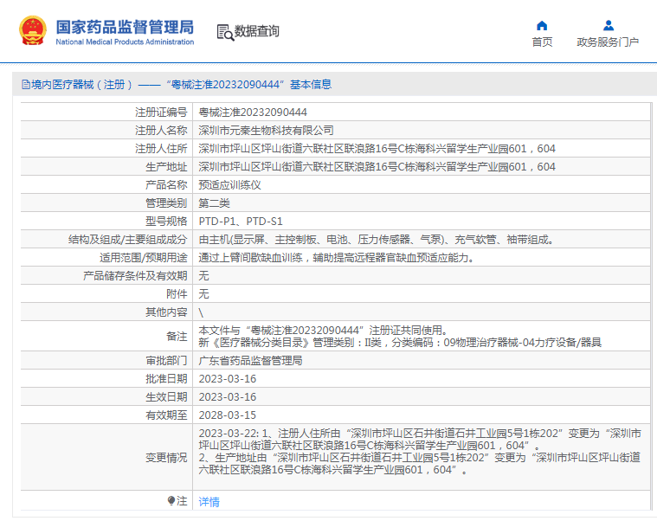Screen dimensions: 657x521
Task: Click the 其他内容 backslash value
Action: 201,312
